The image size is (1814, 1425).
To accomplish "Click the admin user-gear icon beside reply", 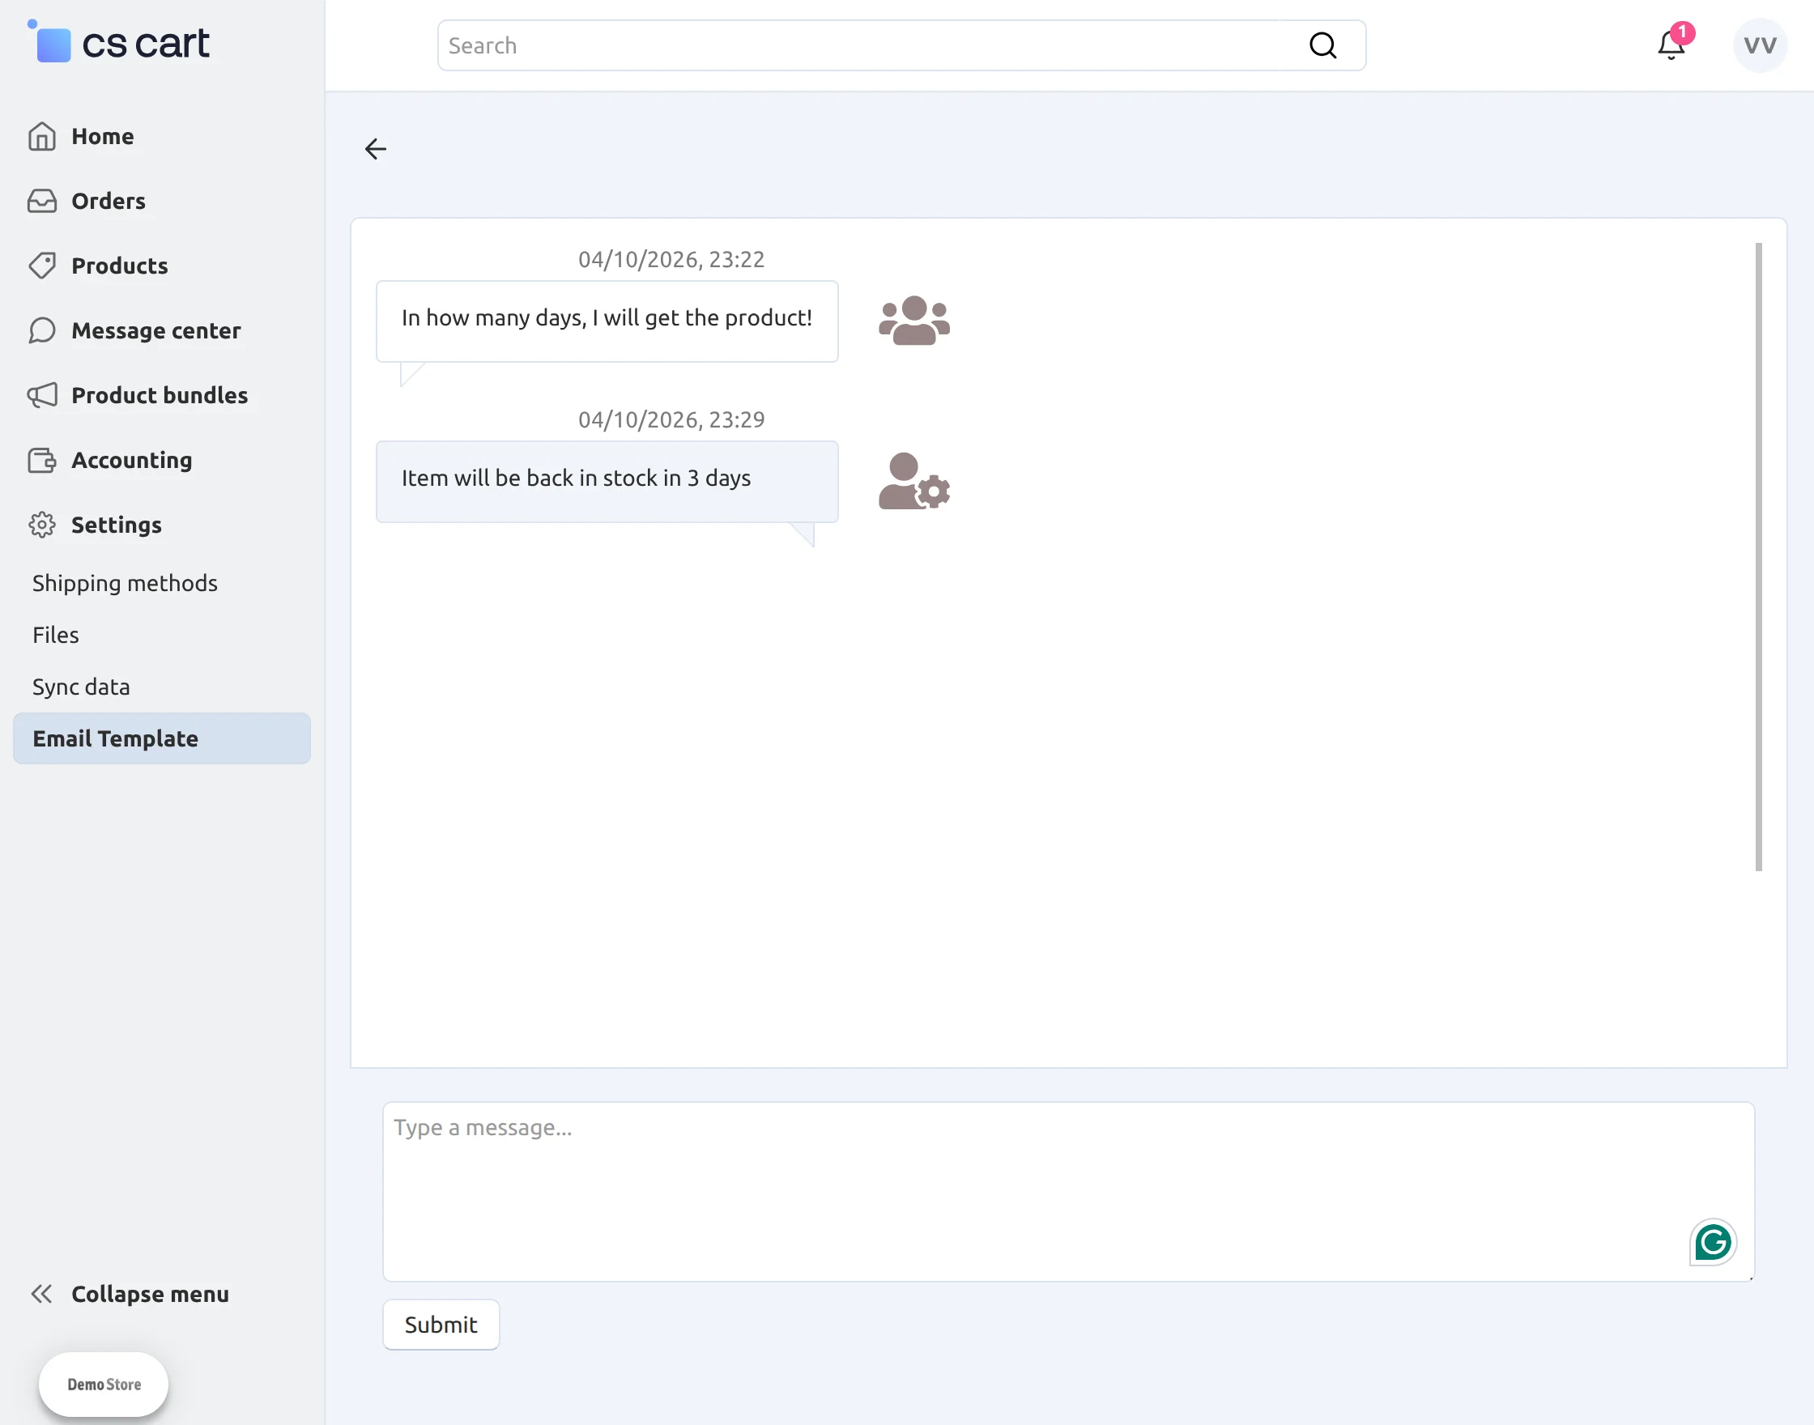I will (913, 482).
